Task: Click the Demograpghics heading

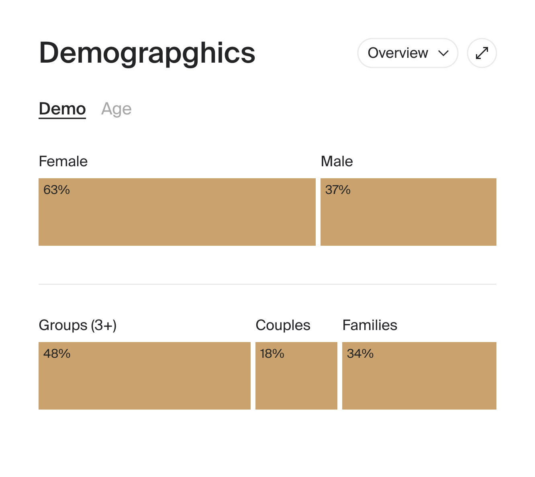Action: click(x=147, y=53)
